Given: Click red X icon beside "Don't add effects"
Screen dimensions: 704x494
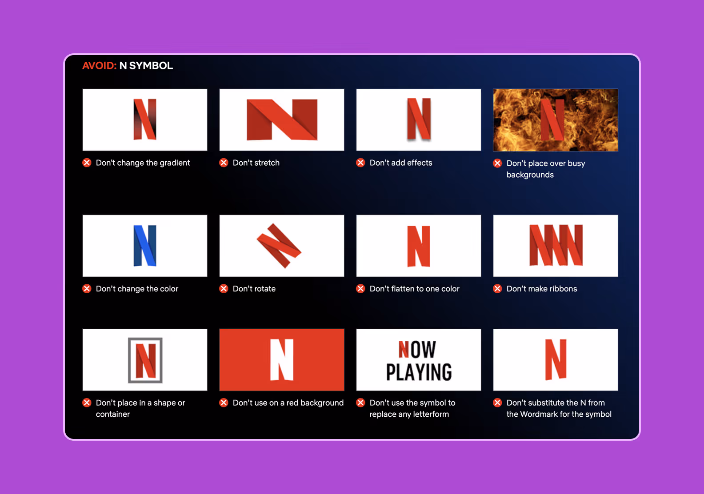Looking at the screenshot, I should coord(361,163).
